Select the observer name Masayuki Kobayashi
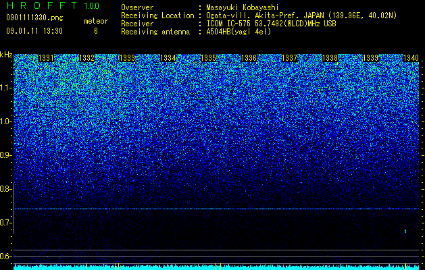425x270 pixels. click(243, 7)
